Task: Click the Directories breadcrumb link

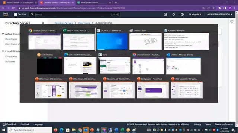Action: [84, 23]
